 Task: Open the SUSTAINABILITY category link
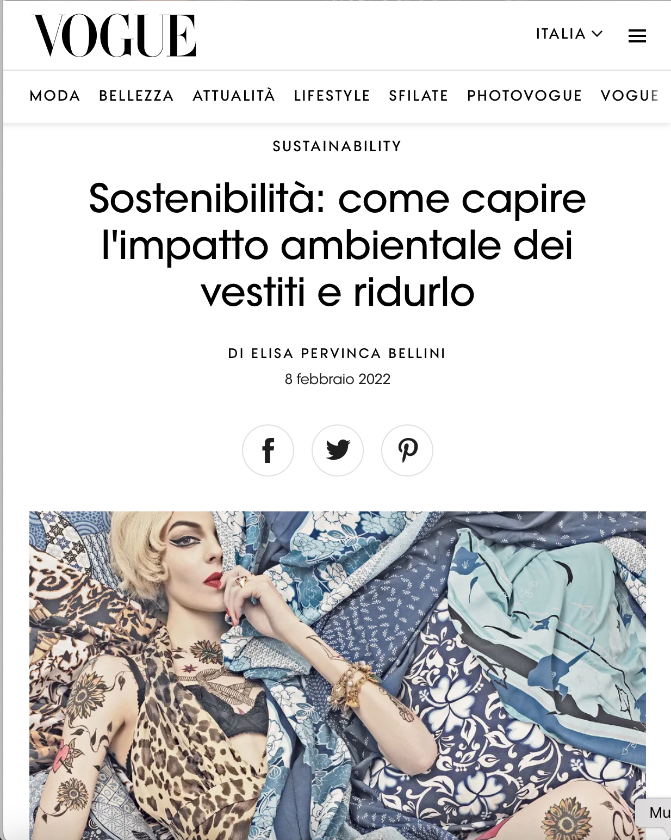click(337, 146)
